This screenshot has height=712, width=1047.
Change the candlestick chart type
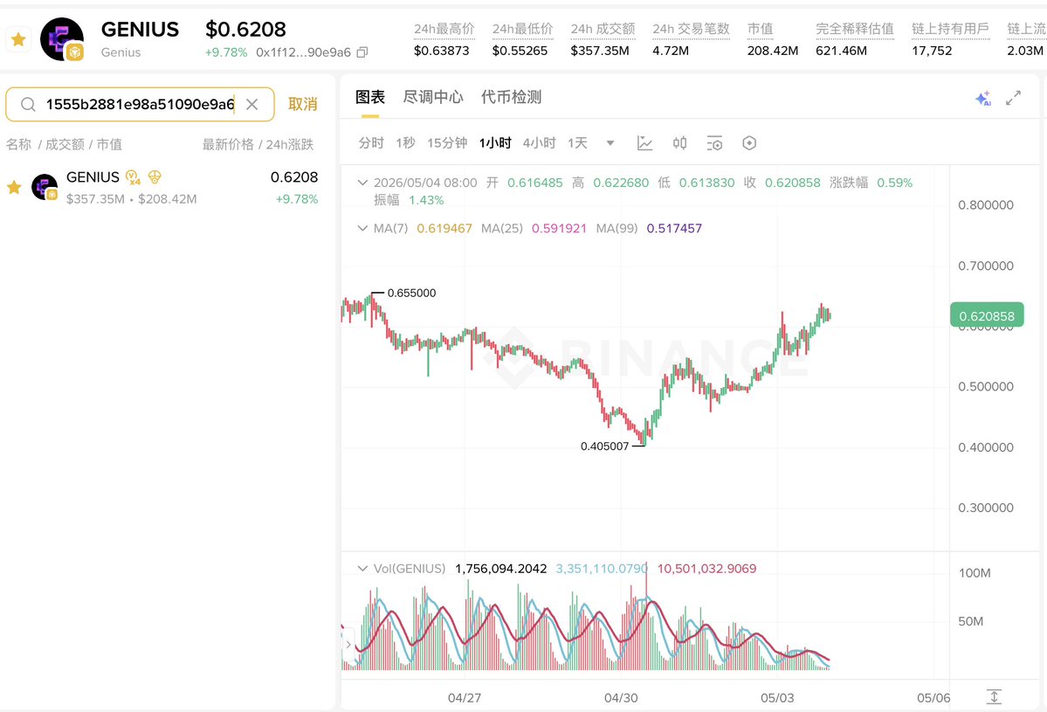[679, 143]
